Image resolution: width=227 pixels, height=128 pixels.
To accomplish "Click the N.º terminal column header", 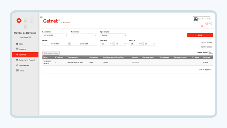I will (x=59, y=57).
